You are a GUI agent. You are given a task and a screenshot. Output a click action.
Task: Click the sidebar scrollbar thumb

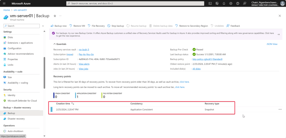click(x=44, y=73)
